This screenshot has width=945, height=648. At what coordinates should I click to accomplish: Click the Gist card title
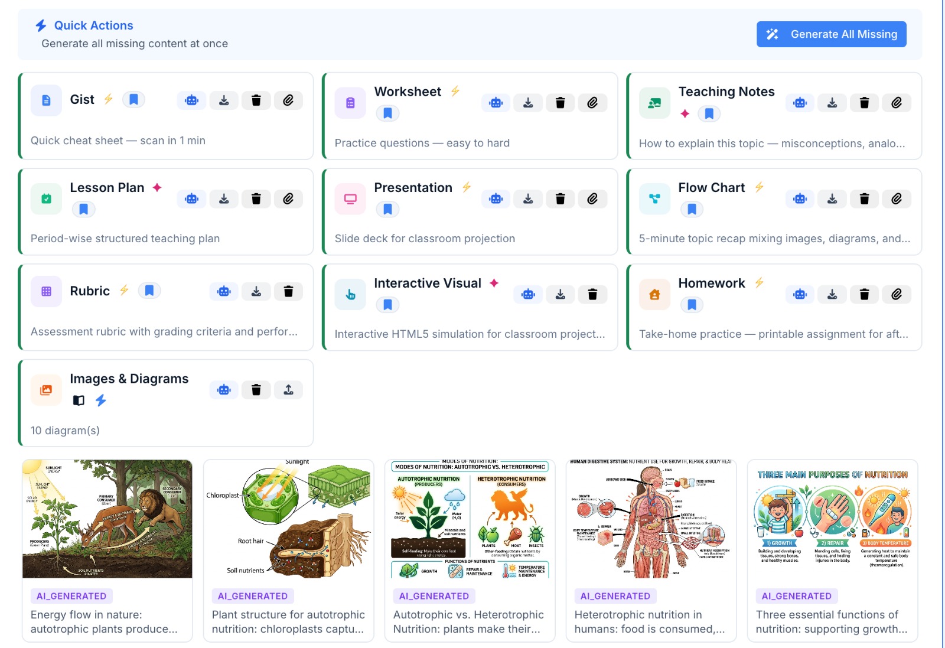click(x=82, y=100)
